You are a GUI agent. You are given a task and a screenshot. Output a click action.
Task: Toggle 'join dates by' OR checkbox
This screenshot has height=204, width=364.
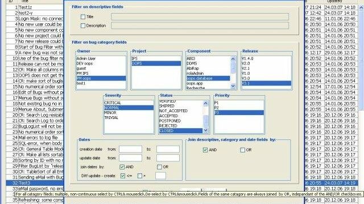click(x=159, y=167)
